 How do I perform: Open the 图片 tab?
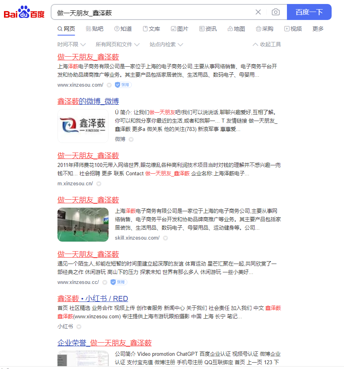click(x=180, y=29)
